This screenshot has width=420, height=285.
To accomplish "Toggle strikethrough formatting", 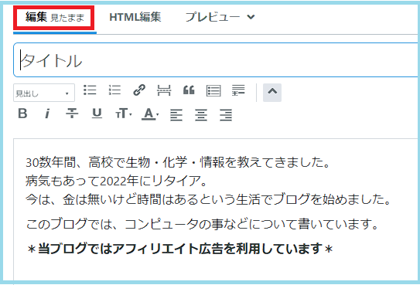I will (x=72, y=114).
